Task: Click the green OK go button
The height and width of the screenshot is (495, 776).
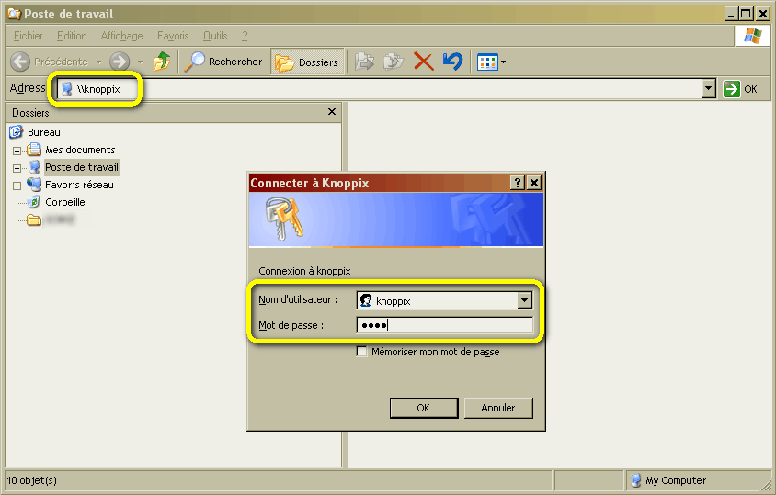Action: coord(740,89)
